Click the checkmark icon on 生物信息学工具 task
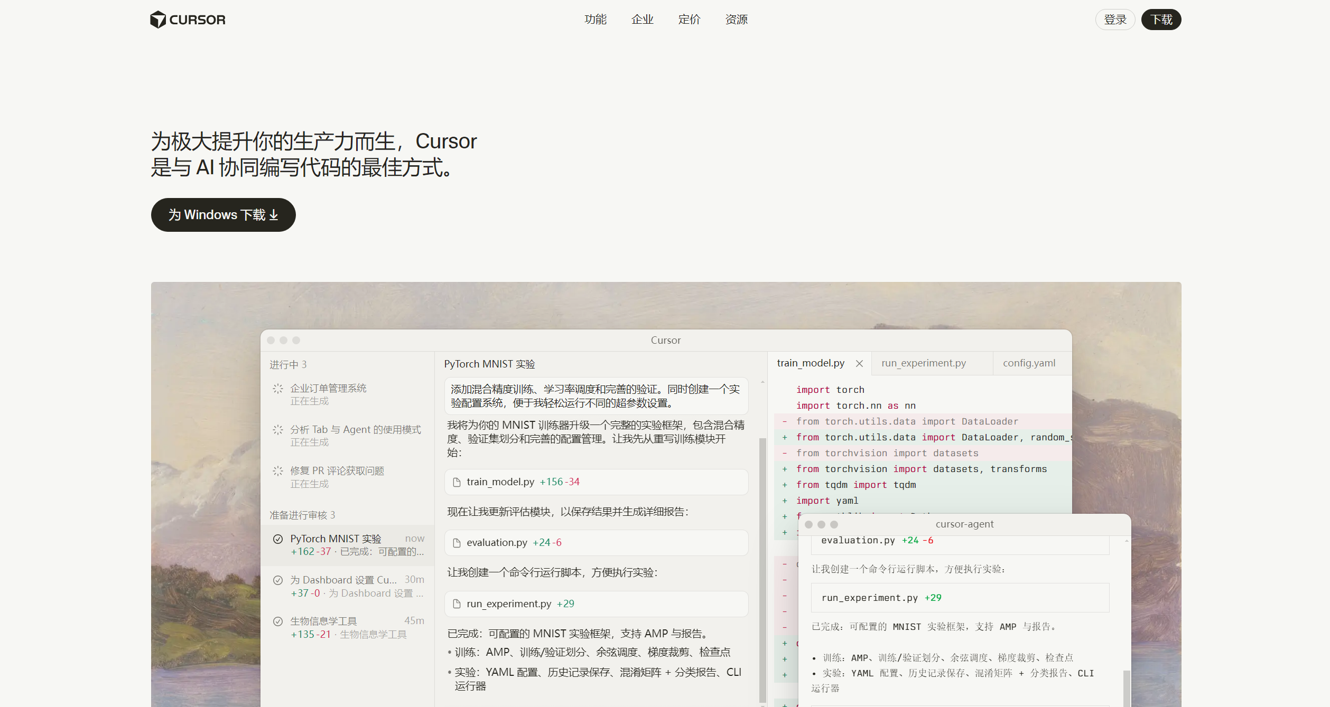Screen dimensions: 1330x707 (278, 620)
